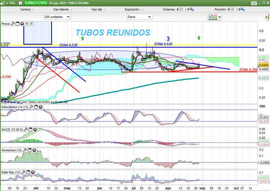270x191 pixels.
Task: Click the 0,4617 axis label
Action: [x=264, y=57]
